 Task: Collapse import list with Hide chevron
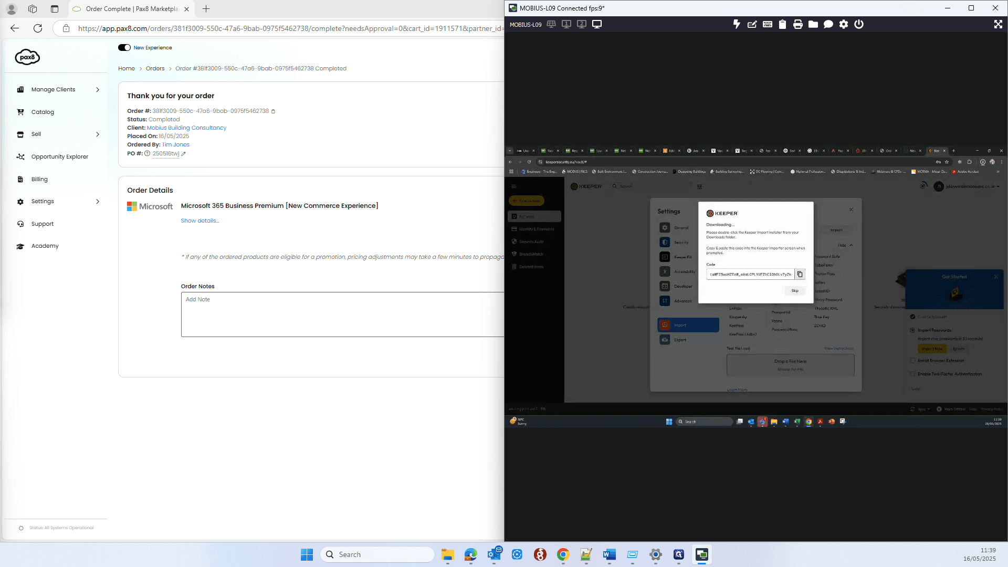point(851,245)
